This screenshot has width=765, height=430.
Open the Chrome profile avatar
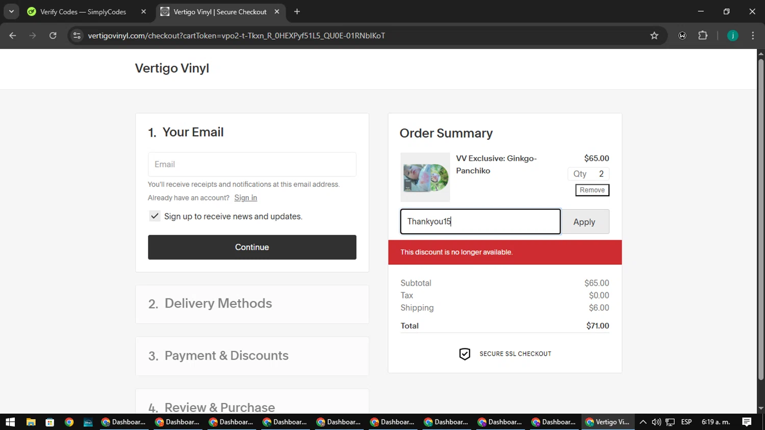[x=733, y=36]
